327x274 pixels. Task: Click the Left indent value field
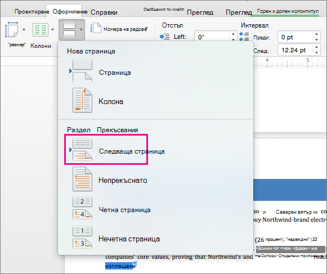[212, 37]
